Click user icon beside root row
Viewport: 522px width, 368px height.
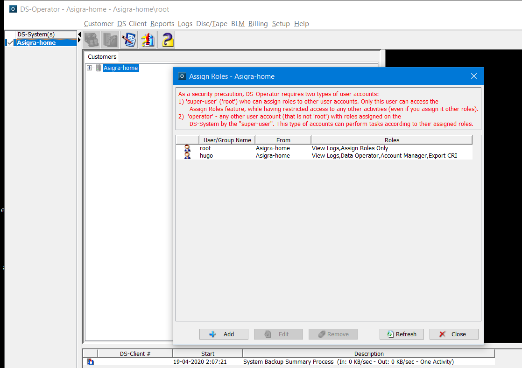click(x=187, y=148)
